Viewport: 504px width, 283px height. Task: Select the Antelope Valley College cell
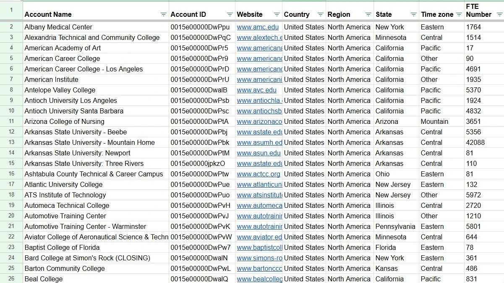(96, 90)
